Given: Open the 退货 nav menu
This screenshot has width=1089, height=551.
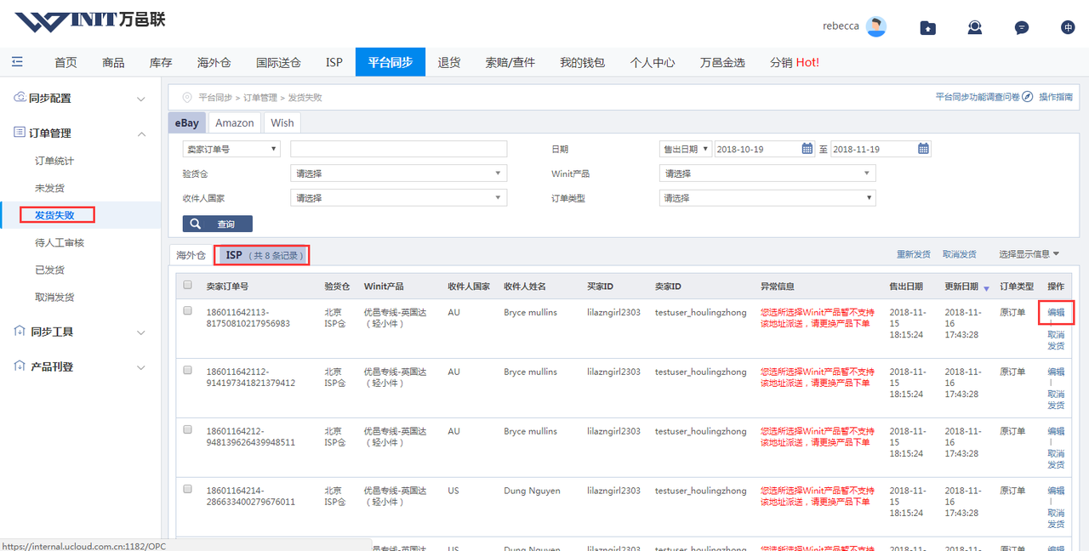Looking at the screenshot, I should 449,62.
